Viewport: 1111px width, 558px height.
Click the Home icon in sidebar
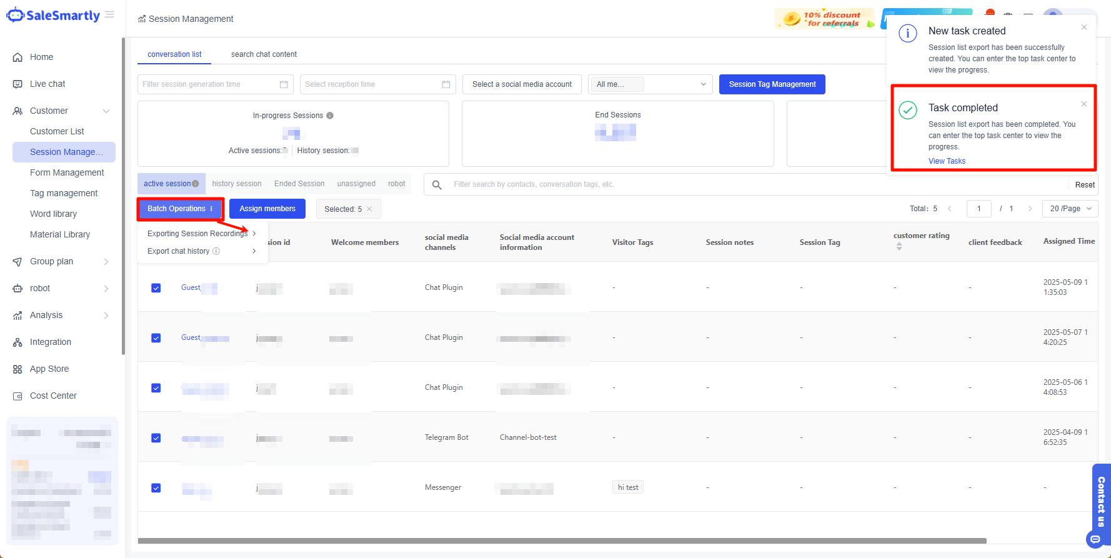coord(17,57)
